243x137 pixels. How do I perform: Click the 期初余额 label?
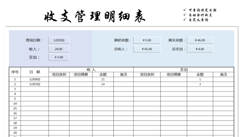pyautogui.click(x=122, y=40)
